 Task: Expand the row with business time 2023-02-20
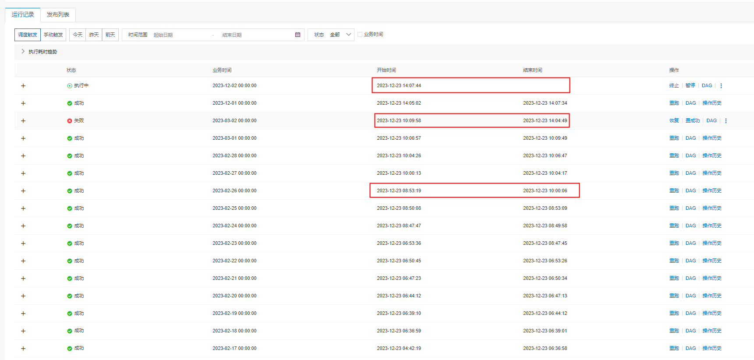[23, 296]
